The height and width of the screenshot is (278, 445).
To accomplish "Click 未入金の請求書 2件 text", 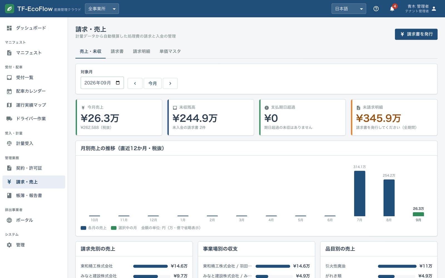I will [x=189, y=128].
